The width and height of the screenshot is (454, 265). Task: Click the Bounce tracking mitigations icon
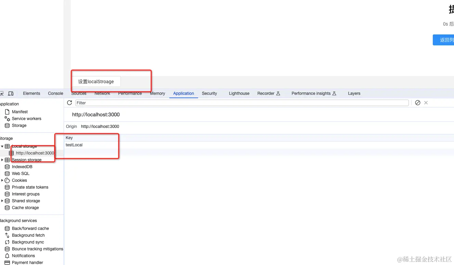(7, 249)
